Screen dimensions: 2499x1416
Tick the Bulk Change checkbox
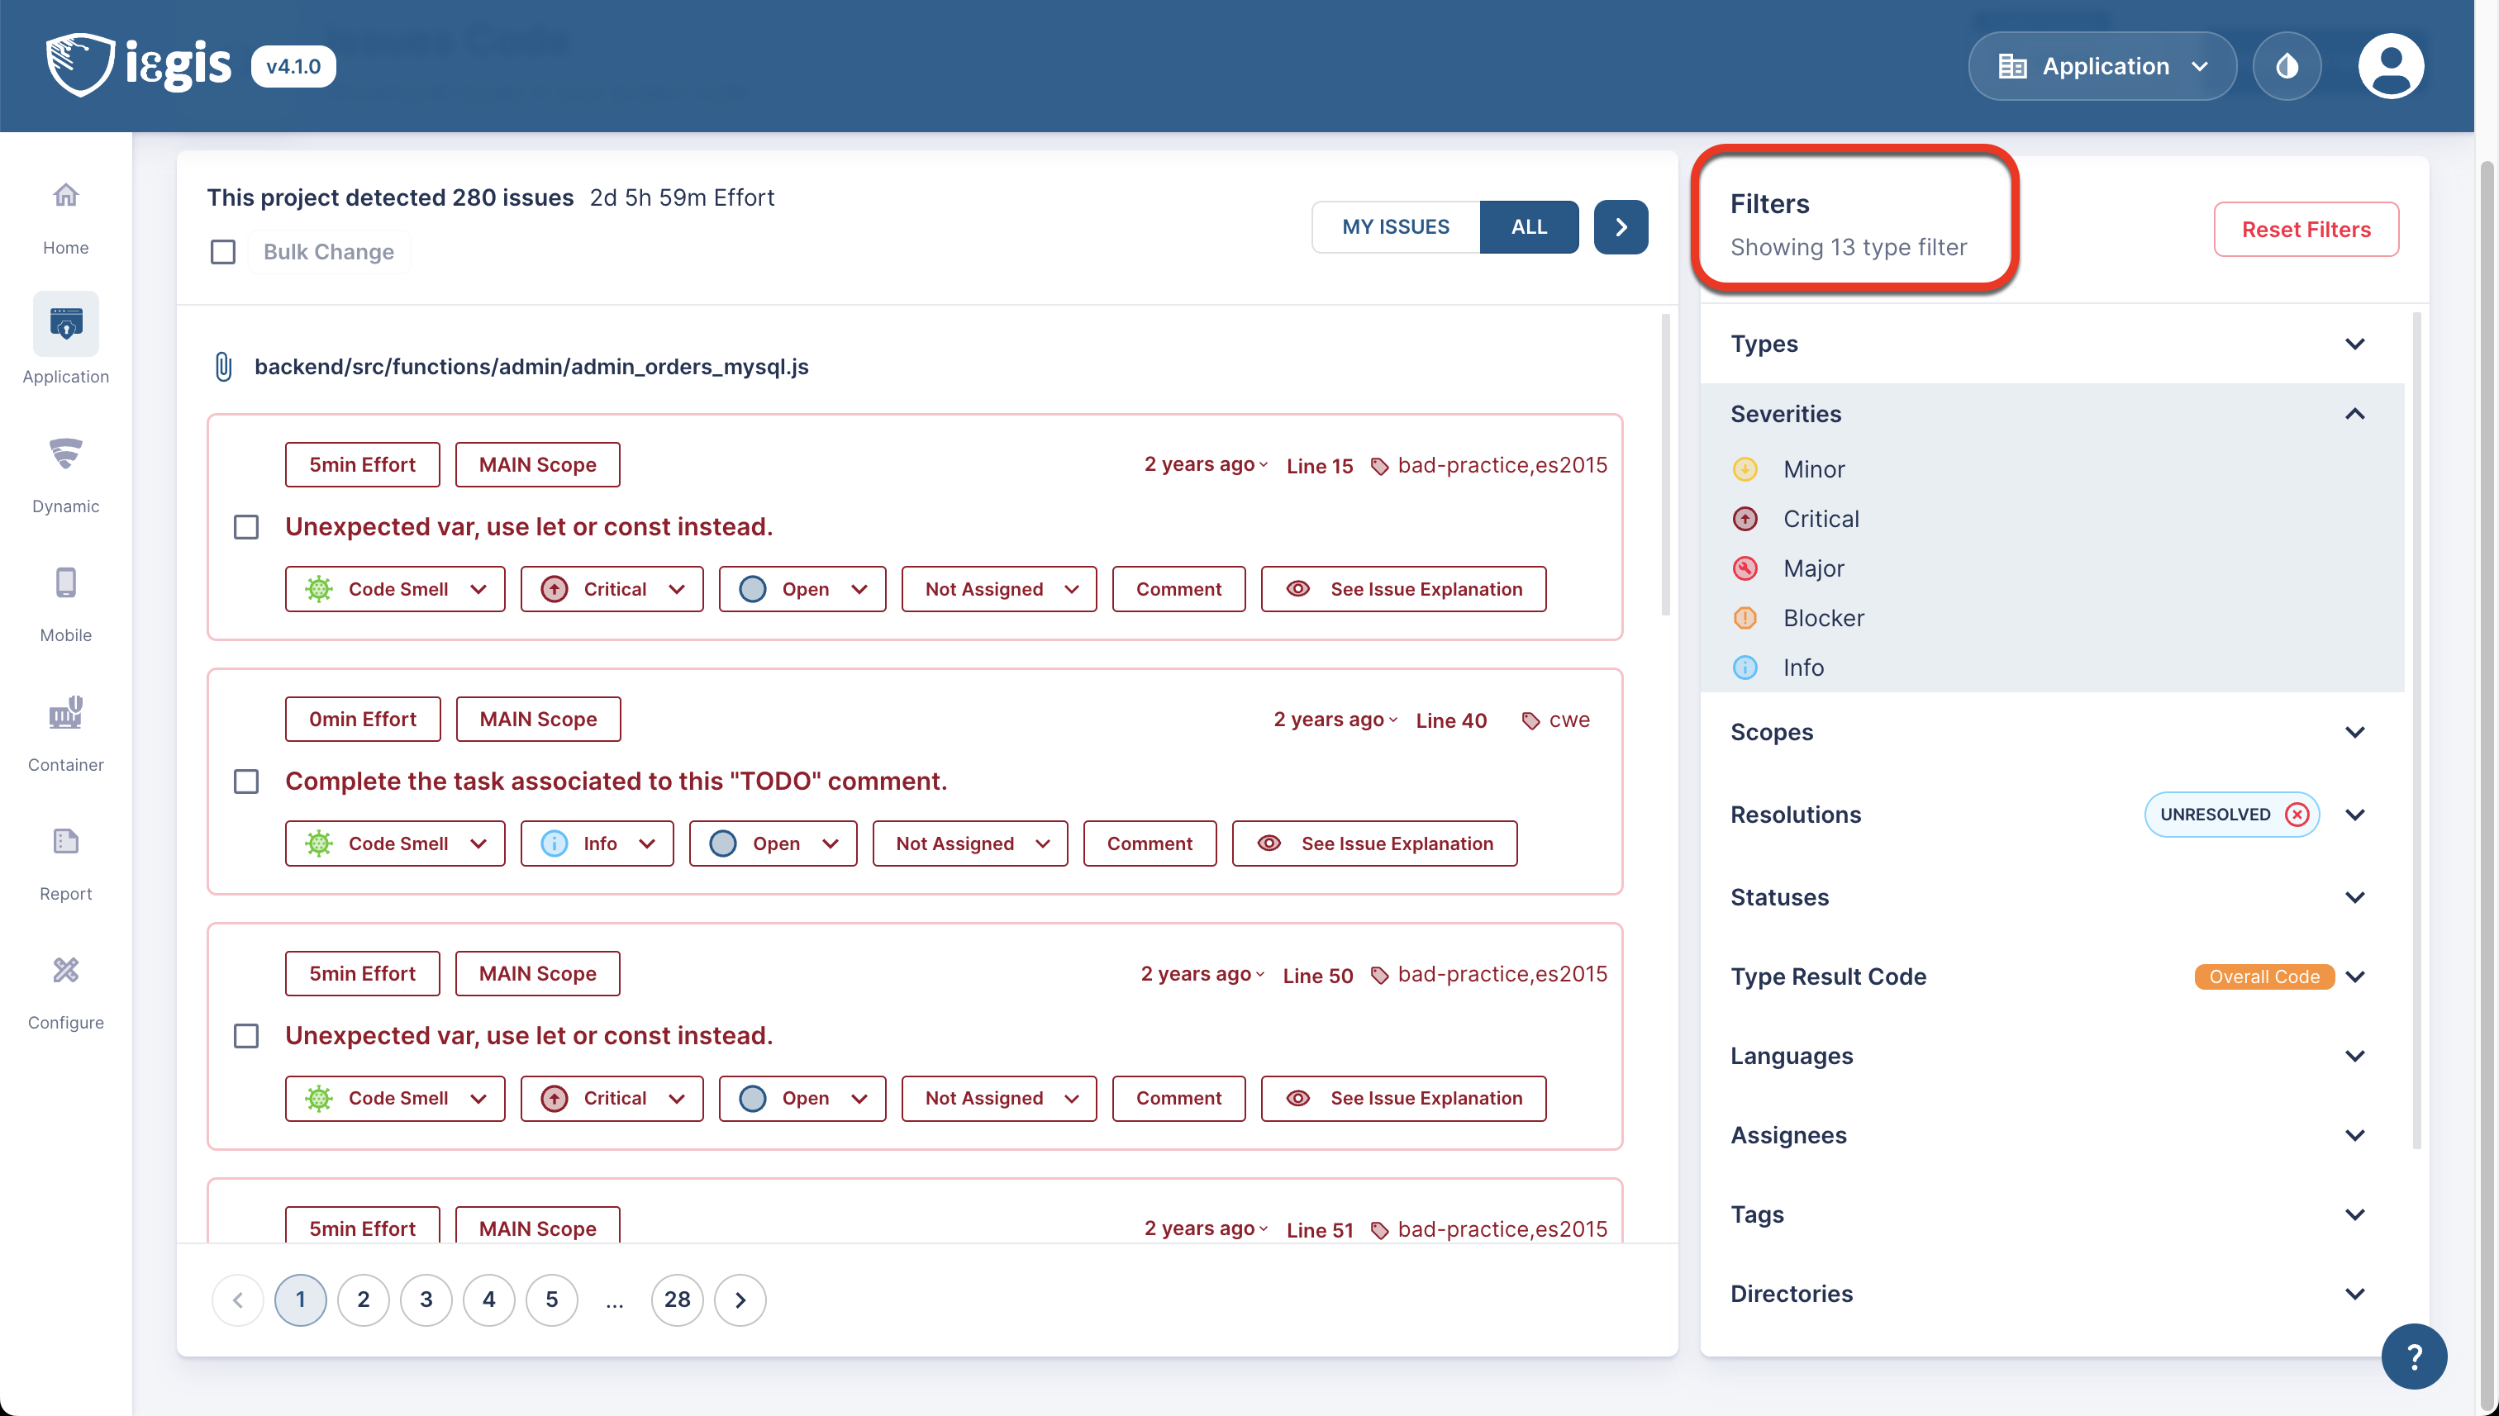tap(223, 252)
